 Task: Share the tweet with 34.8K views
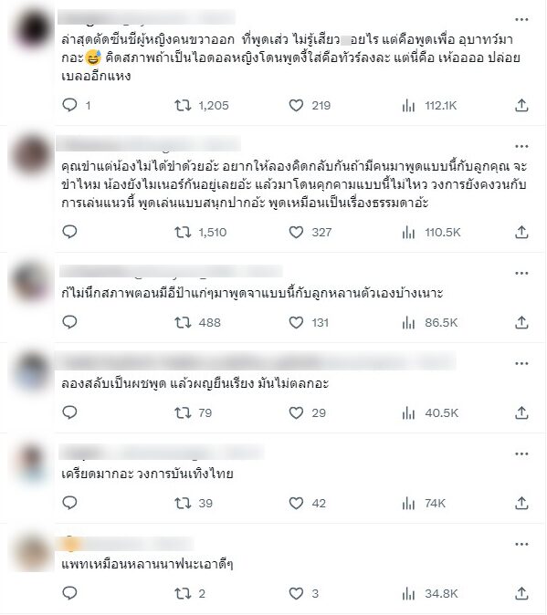(x=521, y=593)
